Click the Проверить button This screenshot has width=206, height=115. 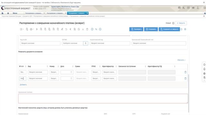136,29
